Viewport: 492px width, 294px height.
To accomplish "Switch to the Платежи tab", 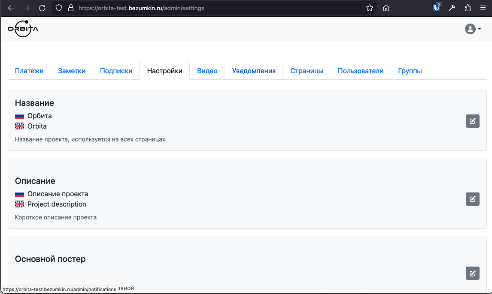I will click(29, 71).
